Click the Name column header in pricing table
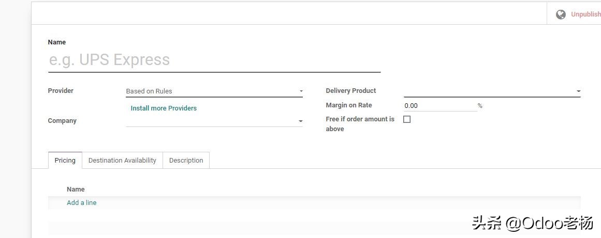 point(76,189)
